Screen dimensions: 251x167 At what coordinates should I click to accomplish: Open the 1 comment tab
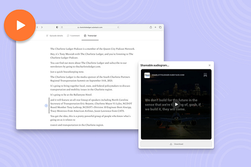[73, 35]
